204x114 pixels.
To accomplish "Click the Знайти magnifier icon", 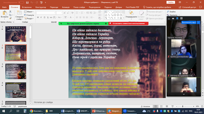I will [168, 12].
